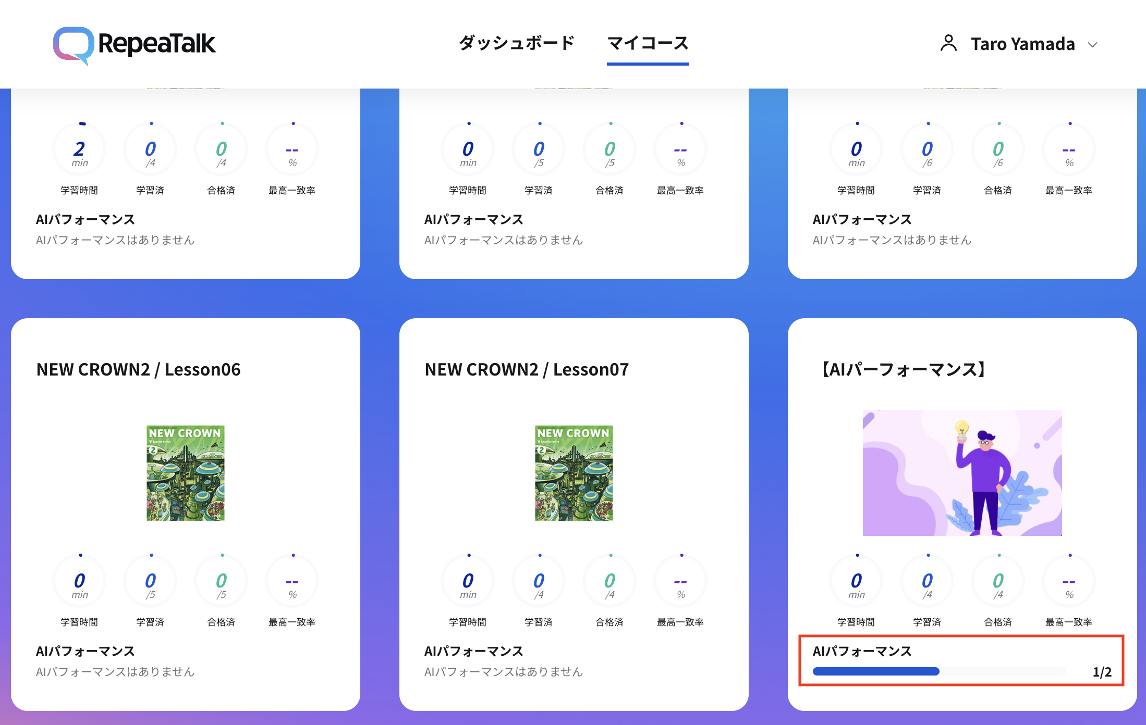This screenshot has width=1146, height=725.
Task: Click the RepeaTalk logo
Action: 134,45
